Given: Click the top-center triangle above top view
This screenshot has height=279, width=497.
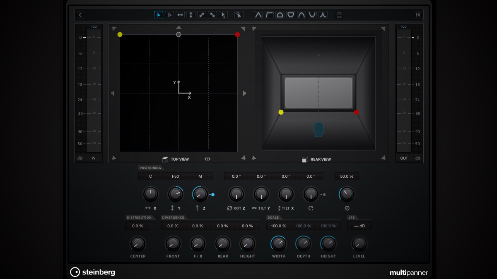Looking at the screenshot, I should 179,28.
